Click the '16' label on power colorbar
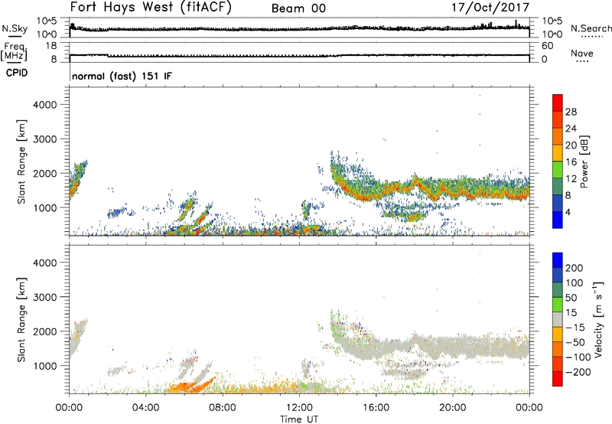Viewport: 612px width, 424px height. pyautogui.click(x=571, y=162)
